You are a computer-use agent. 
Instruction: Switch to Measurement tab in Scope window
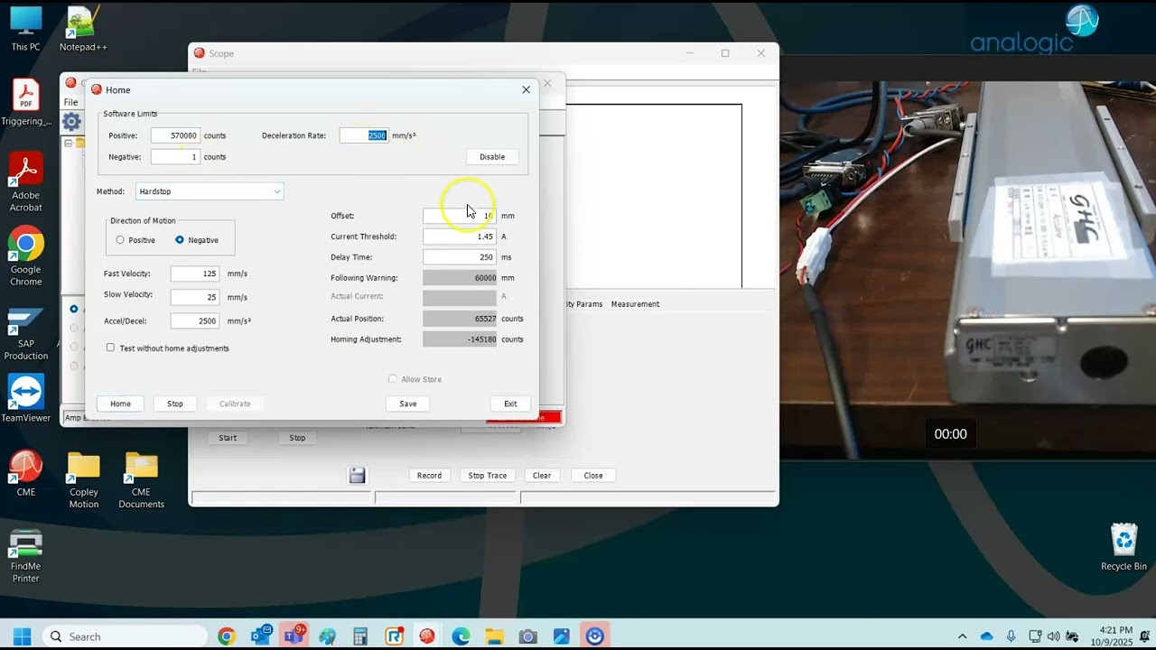tap(635, 304)
